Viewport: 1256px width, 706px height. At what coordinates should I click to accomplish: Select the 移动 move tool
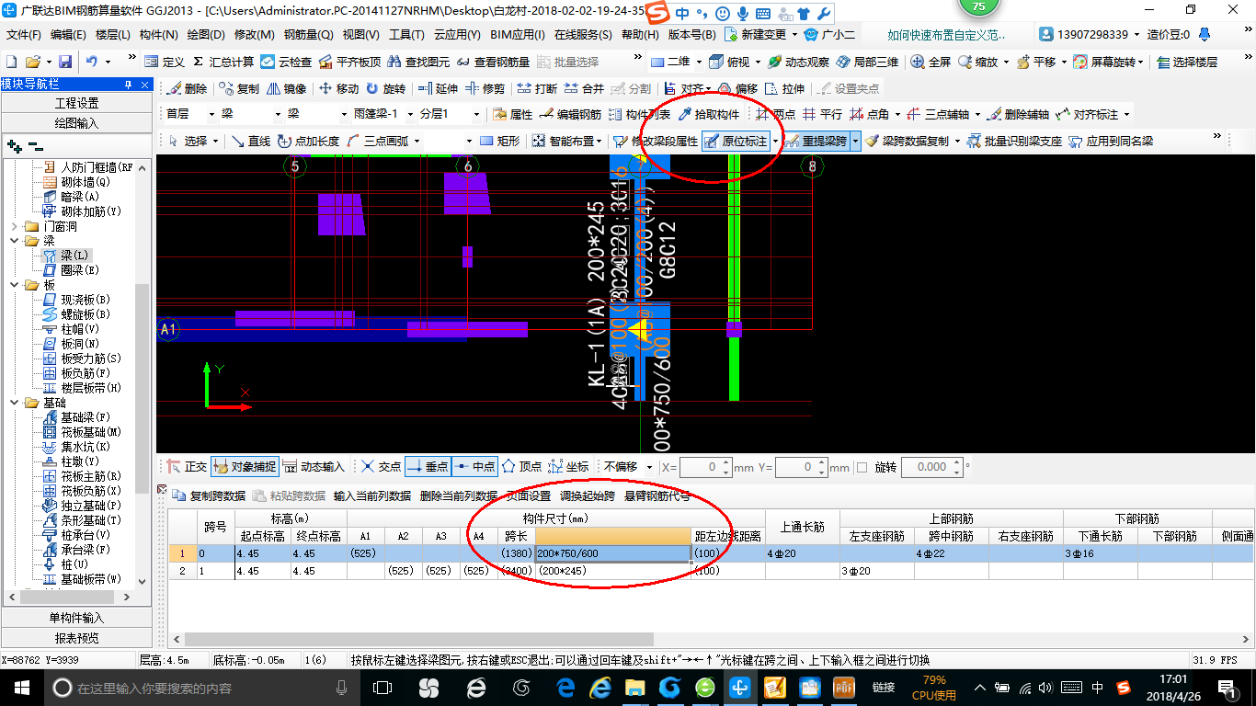(x=338, y=88)
